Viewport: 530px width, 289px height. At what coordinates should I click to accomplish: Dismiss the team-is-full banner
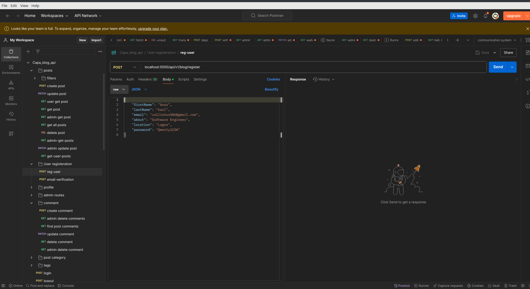pyautogui.click(x=527, y=29)
